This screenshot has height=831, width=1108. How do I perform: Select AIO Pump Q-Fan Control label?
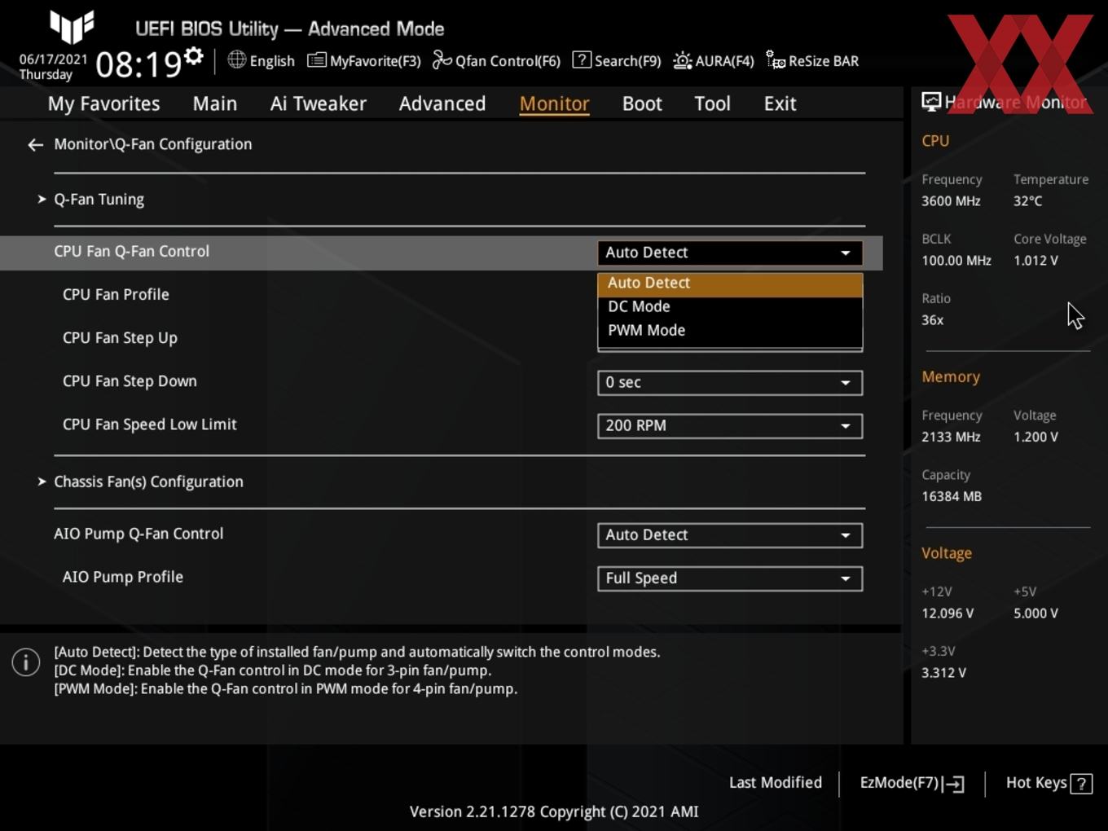(x=138, y=534)
